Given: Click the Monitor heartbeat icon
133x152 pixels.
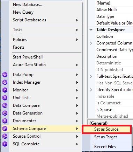Looking at the screenshot, I should 5,90.
